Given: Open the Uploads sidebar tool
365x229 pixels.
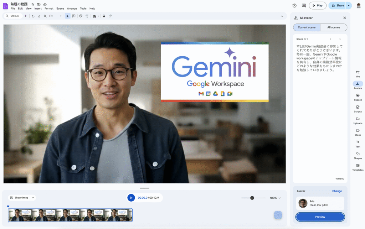Looking at the screenshot, I should coord(358,120).
